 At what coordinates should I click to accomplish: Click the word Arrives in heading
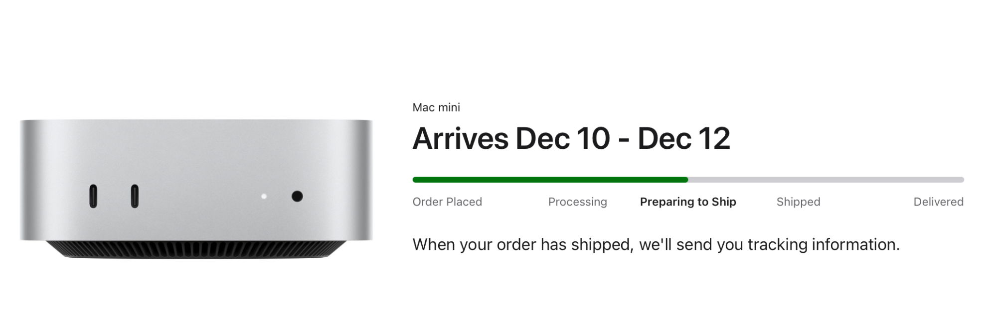tap(461, 138)
